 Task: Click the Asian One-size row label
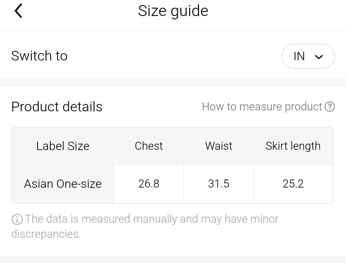coord(63,184)
